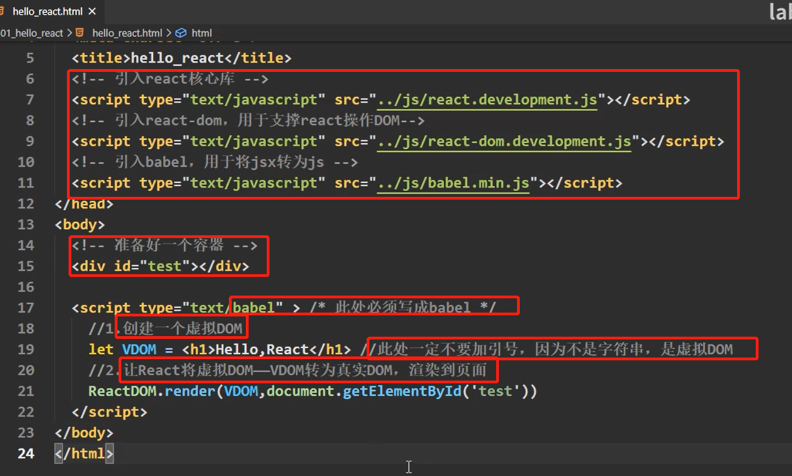The image size is (792, 476).
Task: Click line number 19 in the gutter
Action: pos(26,350)
